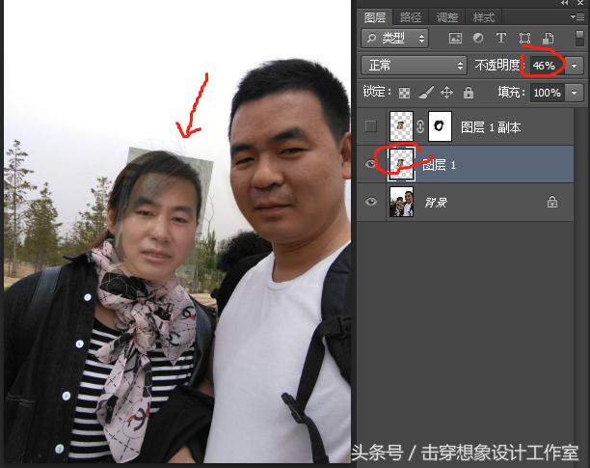Switch to the 图层 tab
Screen dimensions: 590x468
click(x=375, y=17)
